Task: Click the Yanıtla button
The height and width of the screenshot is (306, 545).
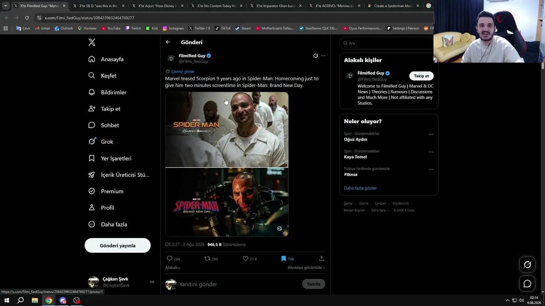Action: pos(314,284)
